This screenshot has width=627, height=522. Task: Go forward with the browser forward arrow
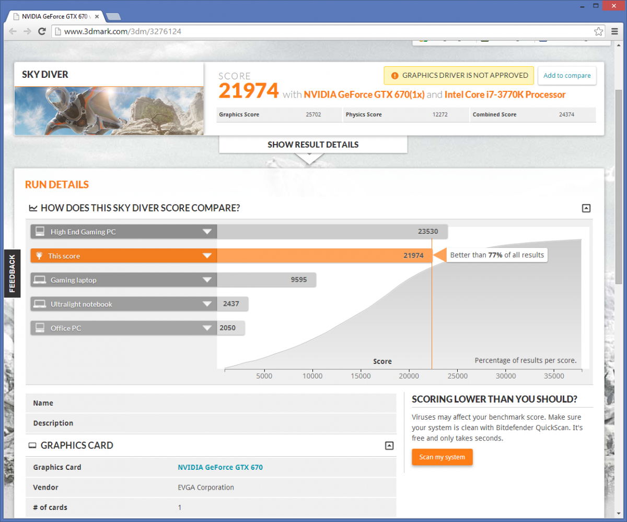[27, 31]
